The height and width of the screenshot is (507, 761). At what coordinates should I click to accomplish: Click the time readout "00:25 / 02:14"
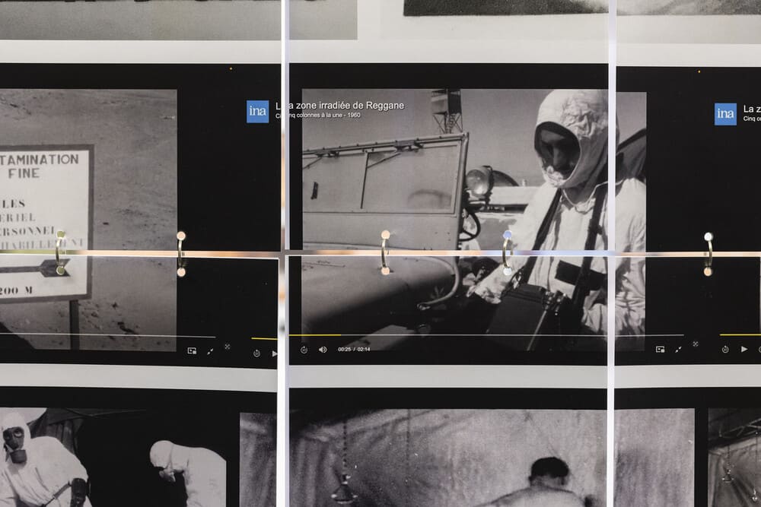pyautogui.click(x=354, y=349)
